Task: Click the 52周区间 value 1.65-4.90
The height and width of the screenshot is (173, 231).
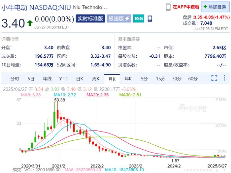Action: [101, 65]
